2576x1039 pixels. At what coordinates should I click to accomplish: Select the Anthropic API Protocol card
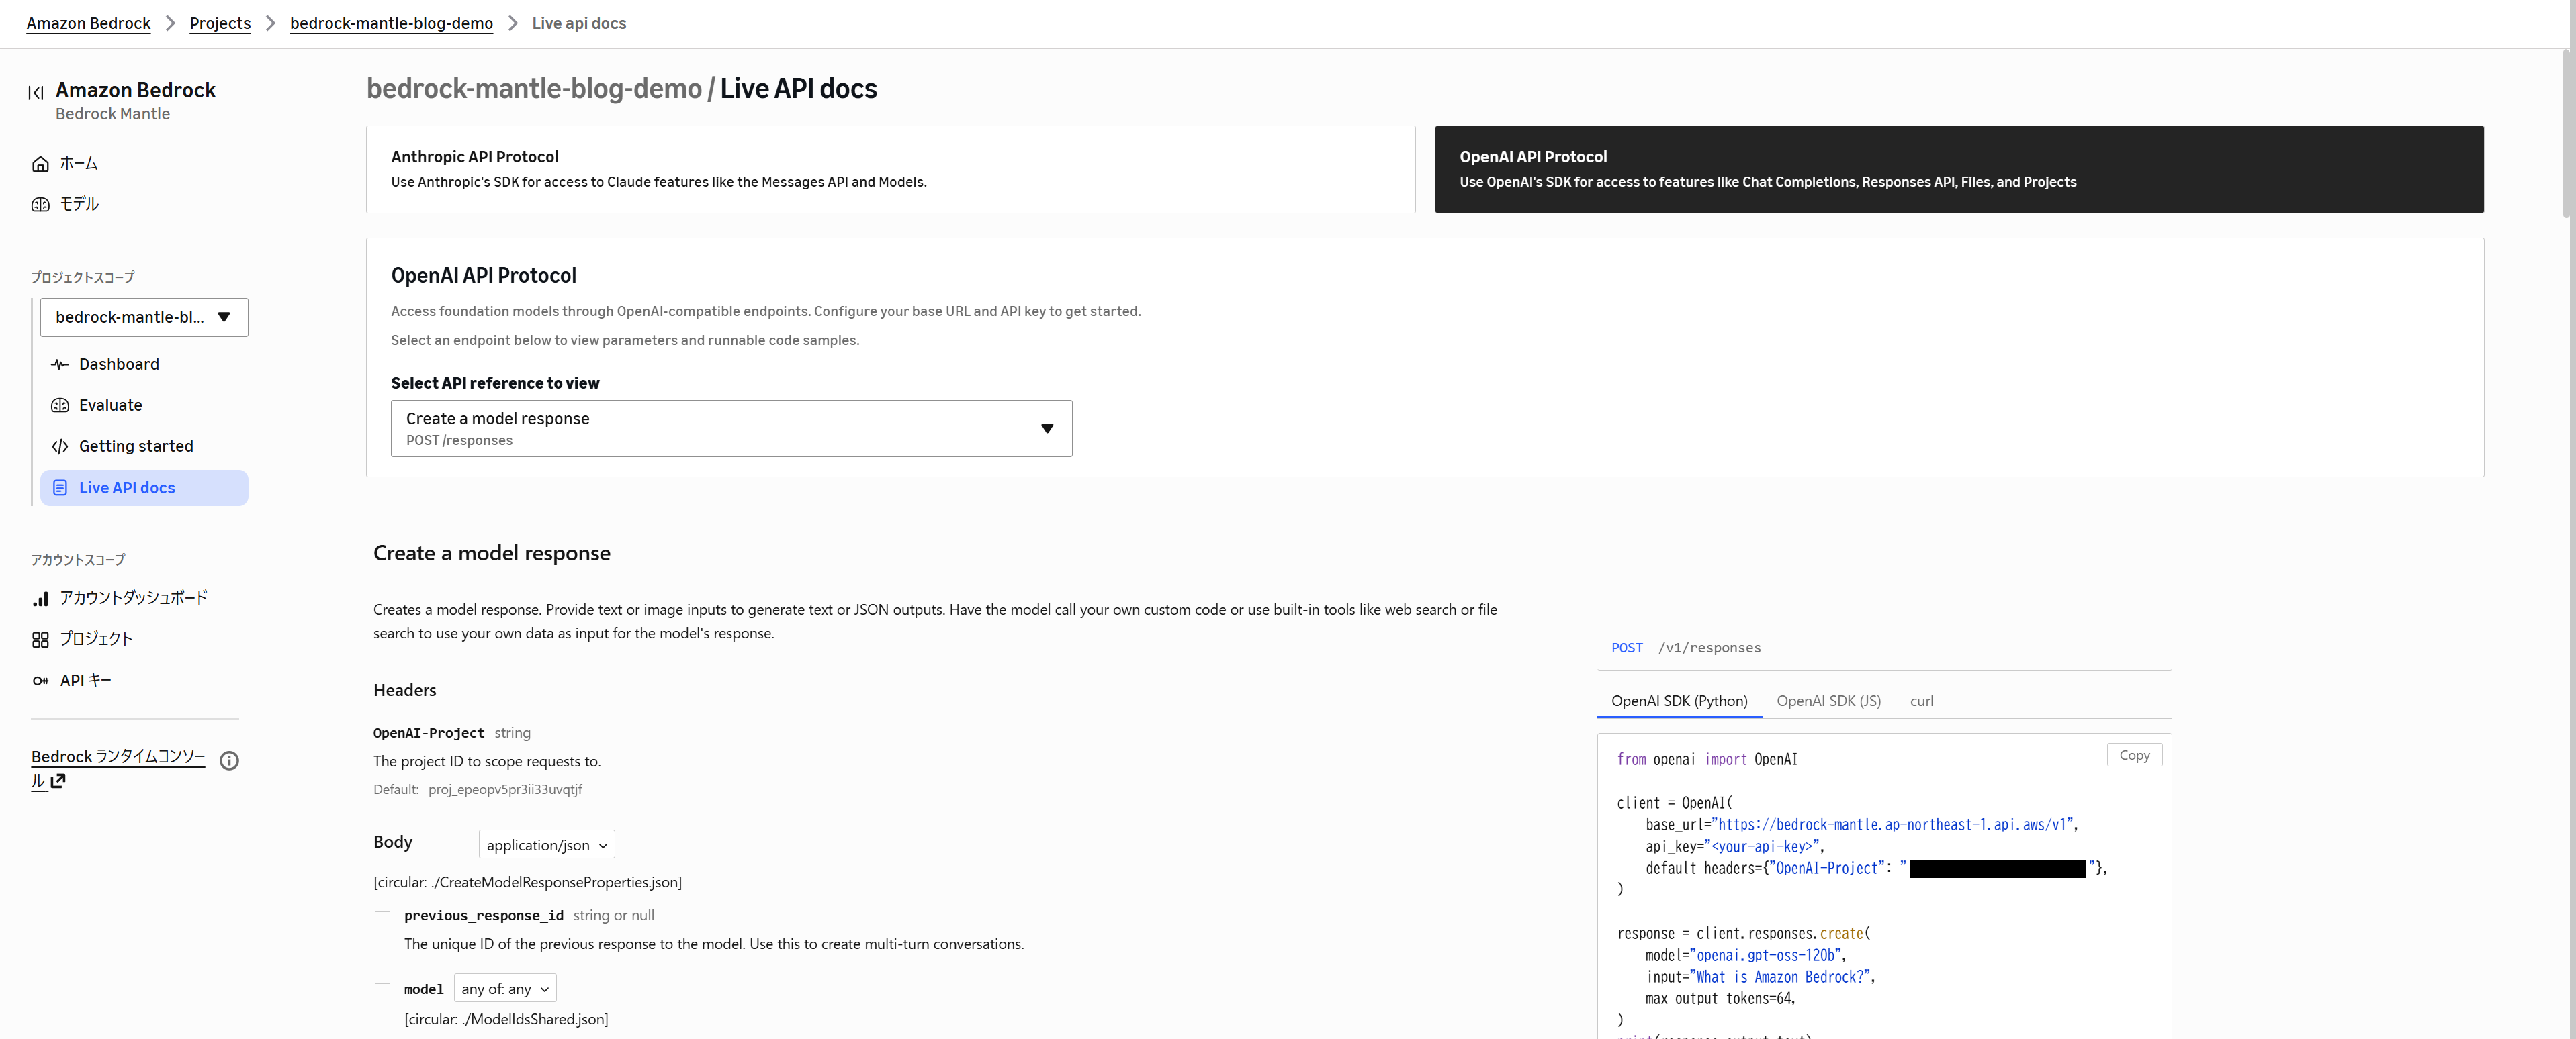click(890, 169)
